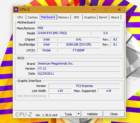Click BIOS brand American Megatrends Inc.

[79, 63]
